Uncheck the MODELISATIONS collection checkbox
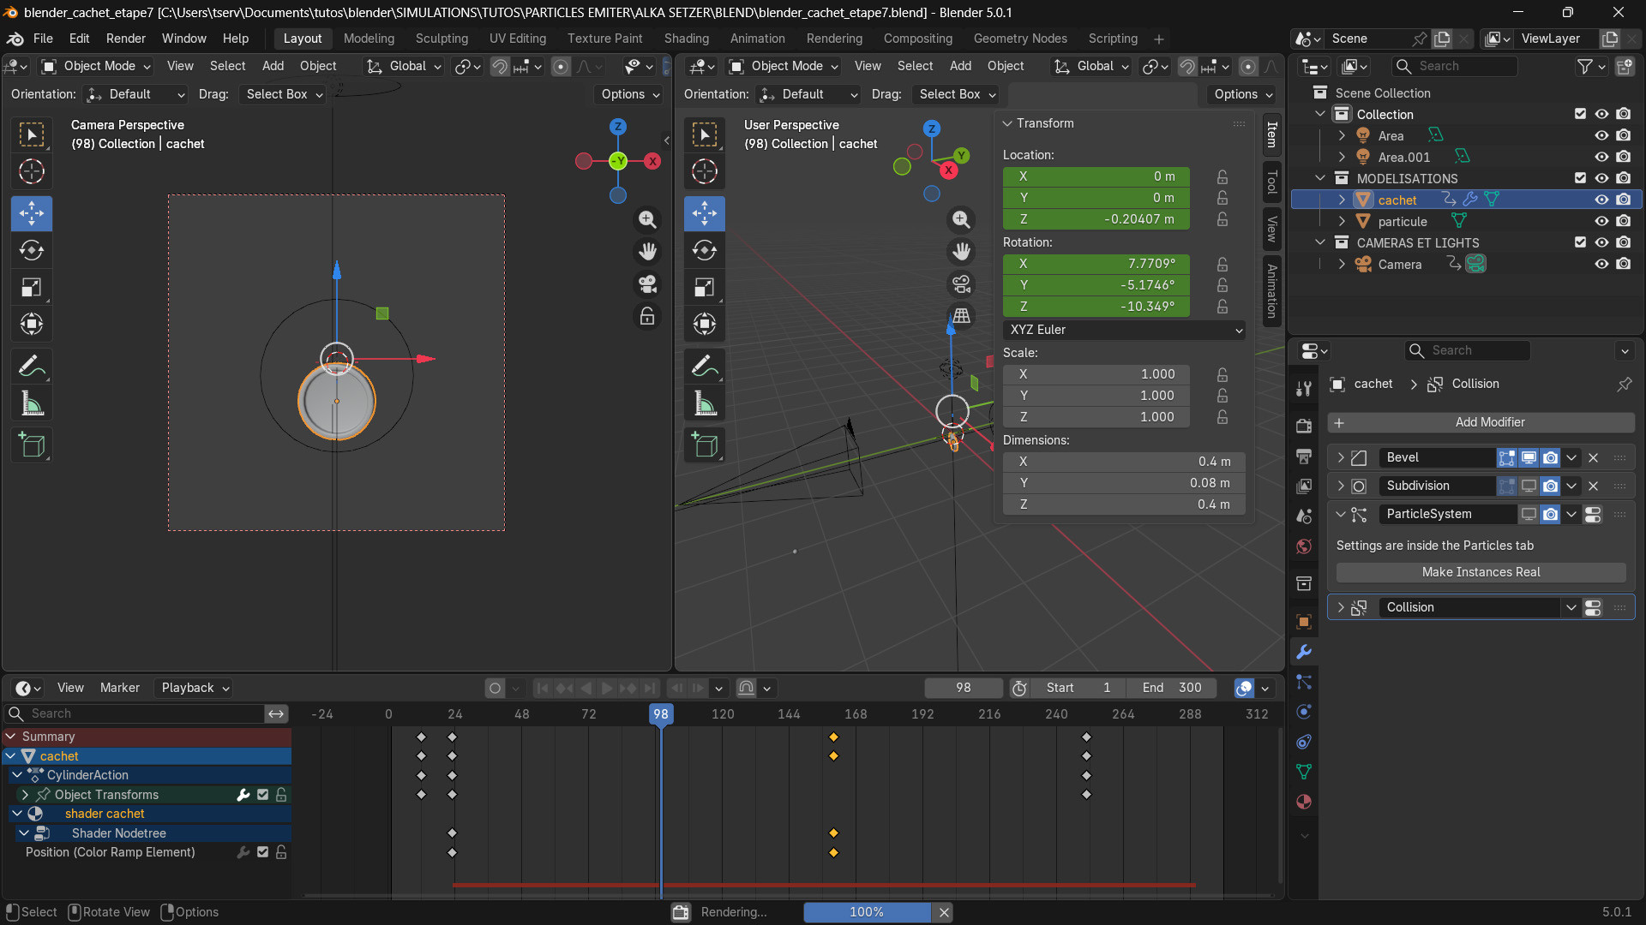 [x=1580, y=178]
